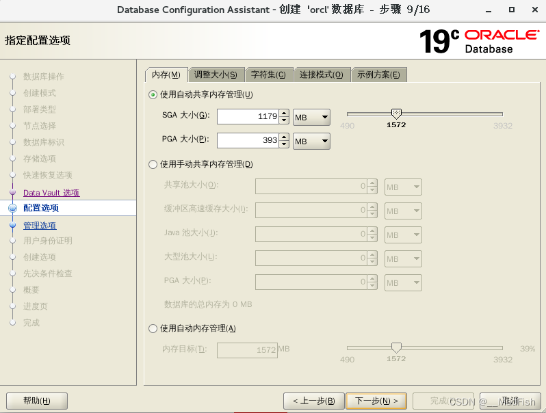
Task: Increase 共享池大小 with up spinner arrow
Action: click(372, 183)
